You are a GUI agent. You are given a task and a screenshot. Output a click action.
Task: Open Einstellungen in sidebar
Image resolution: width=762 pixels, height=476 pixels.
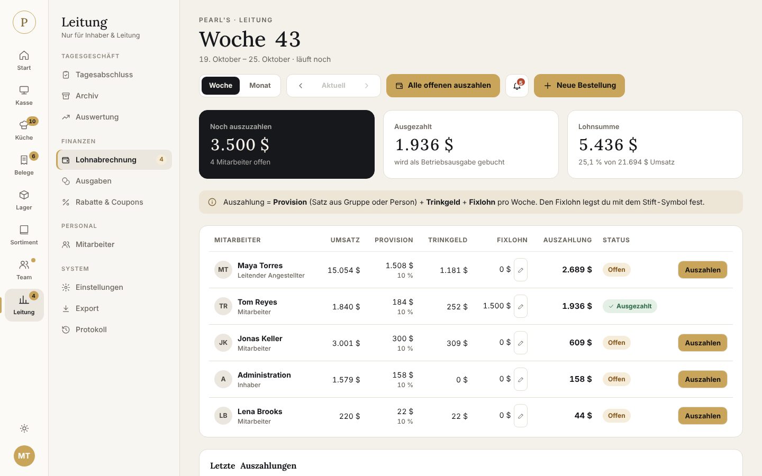pos(114,287)
